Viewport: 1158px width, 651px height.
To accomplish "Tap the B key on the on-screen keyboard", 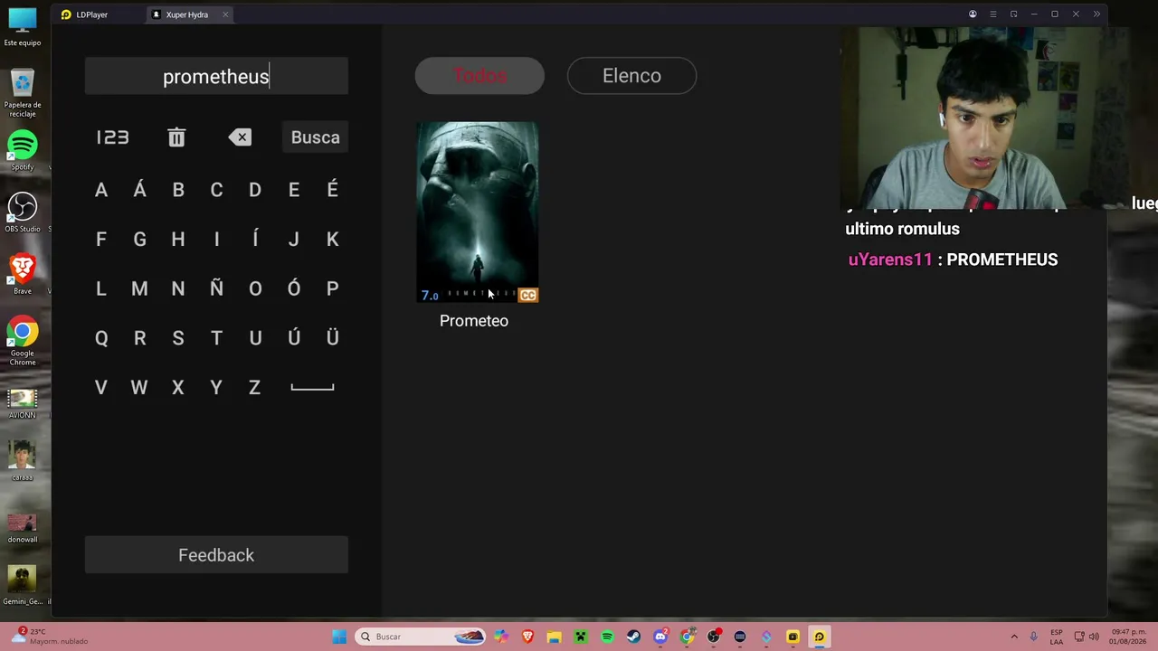I will [178, 190].
